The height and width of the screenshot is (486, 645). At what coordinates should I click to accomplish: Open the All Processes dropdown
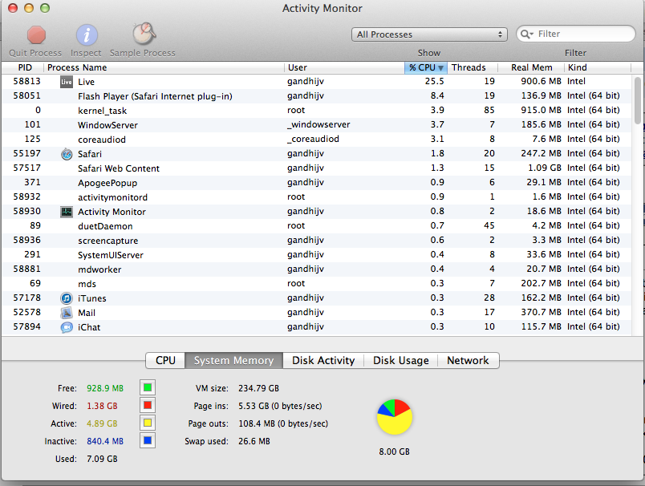click(x=429, y=34)
